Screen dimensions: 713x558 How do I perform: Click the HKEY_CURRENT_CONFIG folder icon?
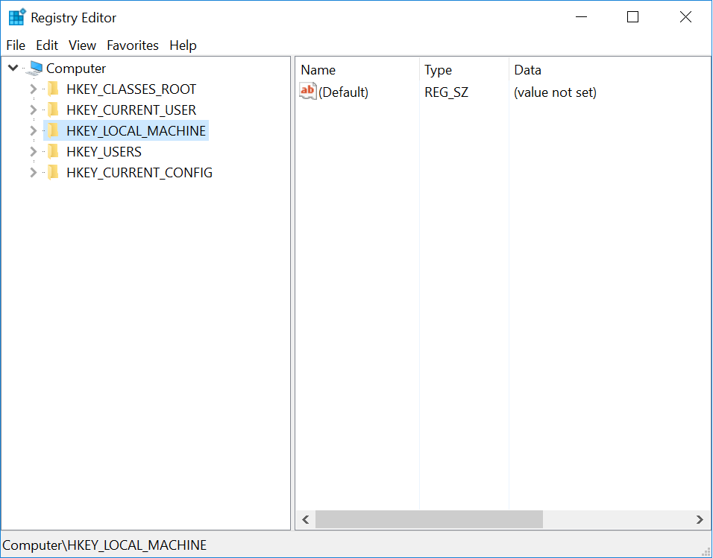pyautogui.click(x=52, y=172)
